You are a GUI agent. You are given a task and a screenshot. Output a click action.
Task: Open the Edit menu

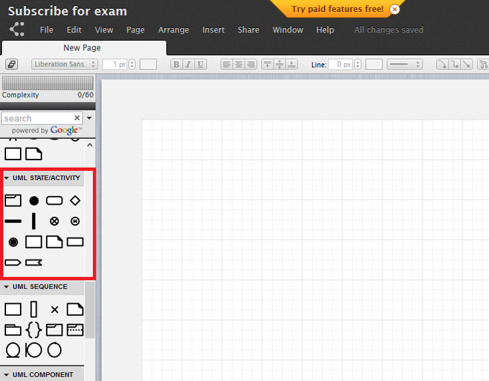click(74, 30)
